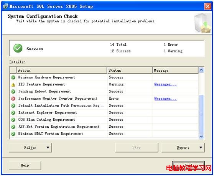Click the success icon beside Minimum Hardware Requirement
This screenshot has width=214, height=176.
pos(13,77)
